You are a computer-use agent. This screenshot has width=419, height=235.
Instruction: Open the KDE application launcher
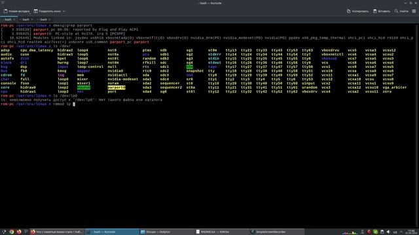pyautogui.click(x=4, y=232)
